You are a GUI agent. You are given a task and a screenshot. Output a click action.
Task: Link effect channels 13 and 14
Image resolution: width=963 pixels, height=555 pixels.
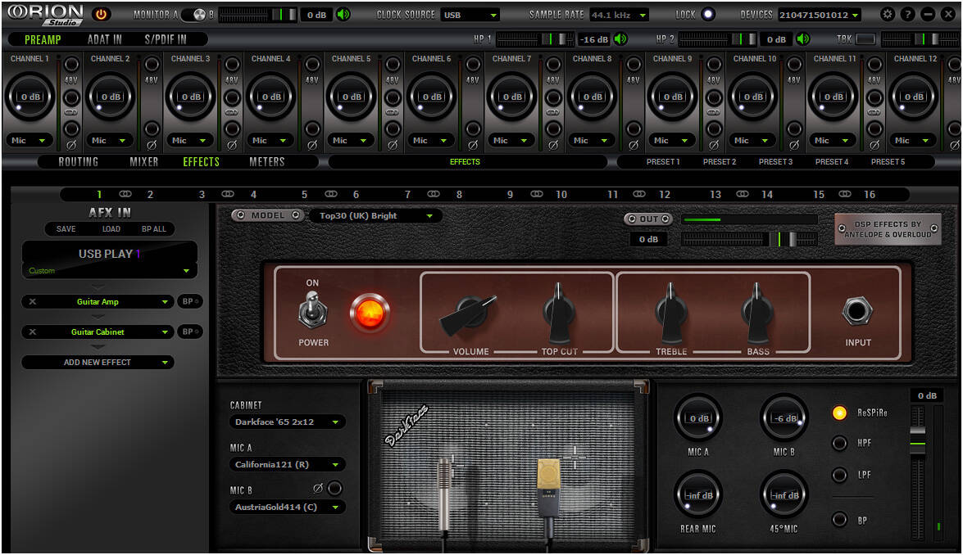[x=743, y=194]
